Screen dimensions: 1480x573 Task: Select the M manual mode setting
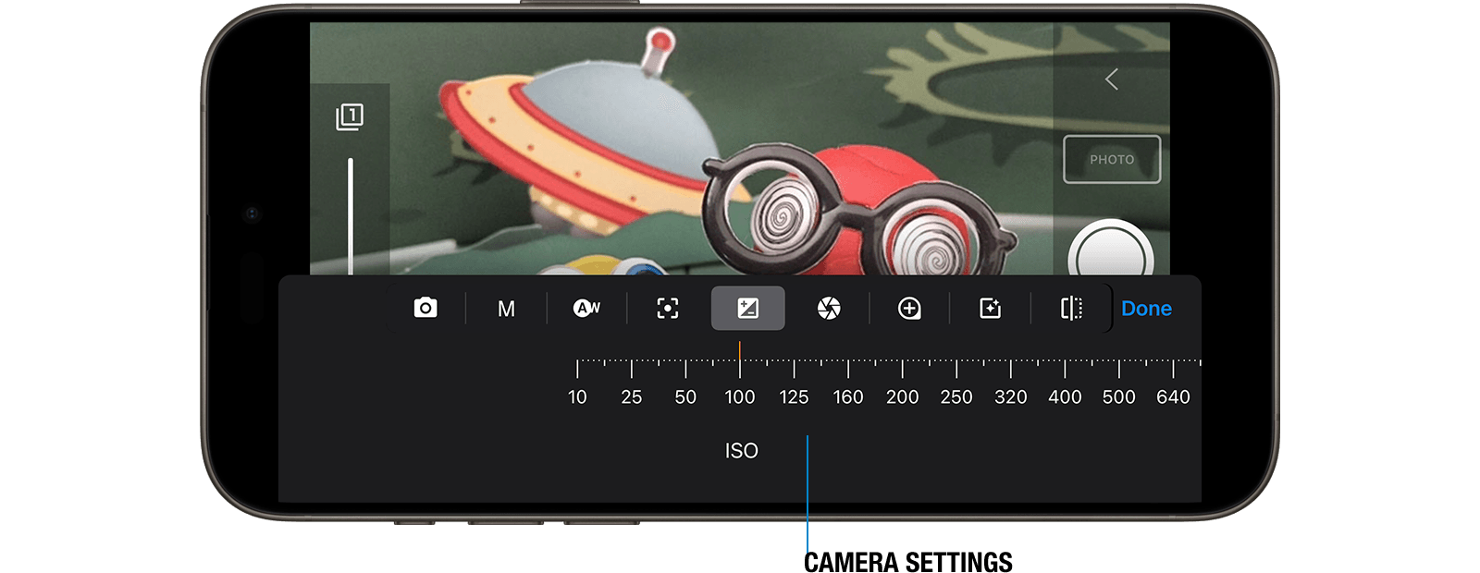506,309
